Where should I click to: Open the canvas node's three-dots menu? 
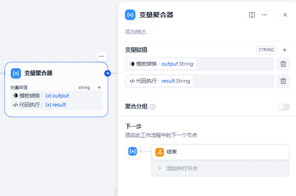click(x=101, y=56)
